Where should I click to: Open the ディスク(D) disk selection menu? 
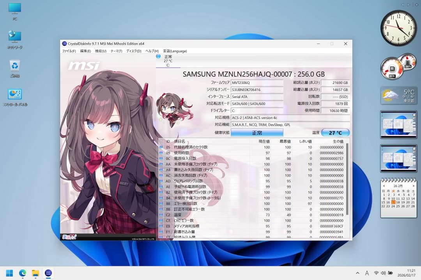coord(133,51)
